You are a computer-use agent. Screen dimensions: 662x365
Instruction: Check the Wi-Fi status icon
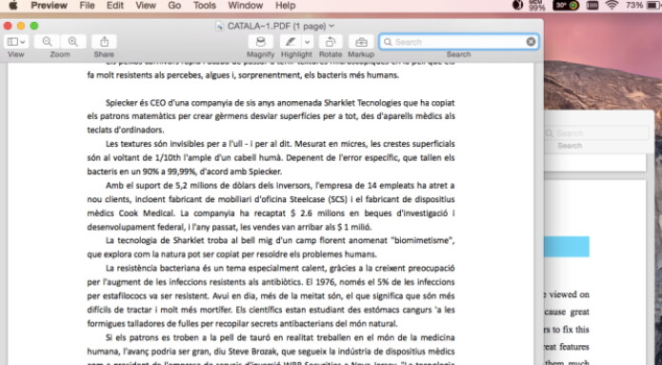pos(611,5)
